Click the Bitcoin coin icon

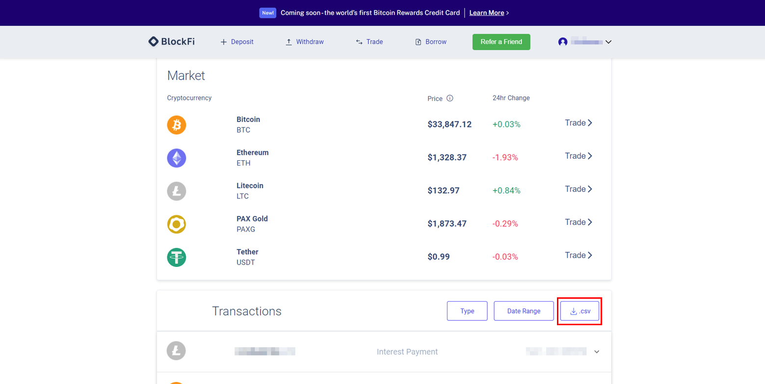click(177, 124)
